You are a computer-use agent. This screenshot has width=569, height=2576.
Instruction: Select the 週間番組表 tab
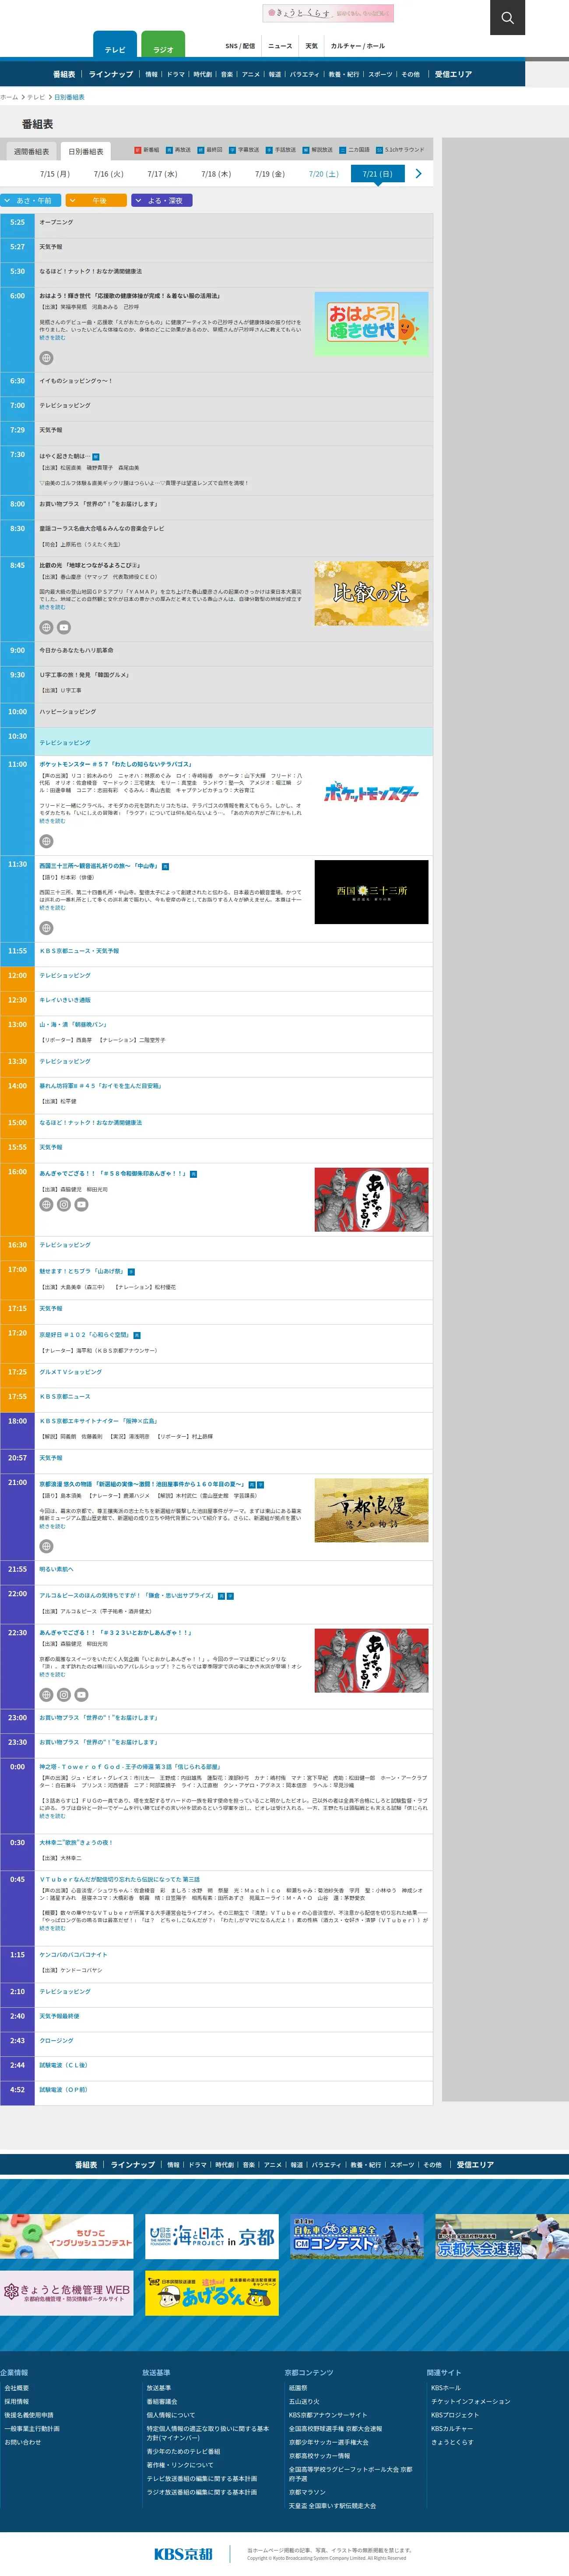(31, 152)
